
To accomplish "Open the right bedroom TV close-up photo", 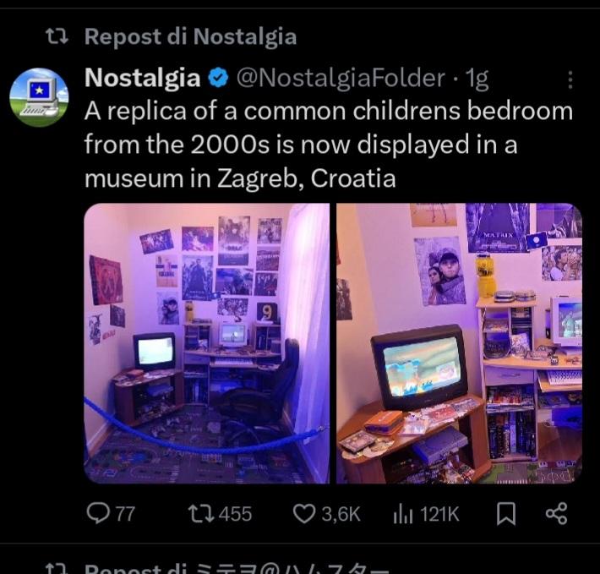I will [459, 343].
